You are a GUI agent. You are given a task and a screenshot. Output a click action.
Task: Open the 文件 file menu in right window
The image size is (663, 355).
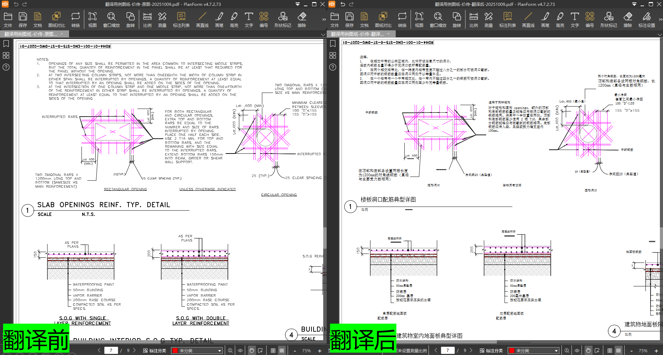(334, 20)
